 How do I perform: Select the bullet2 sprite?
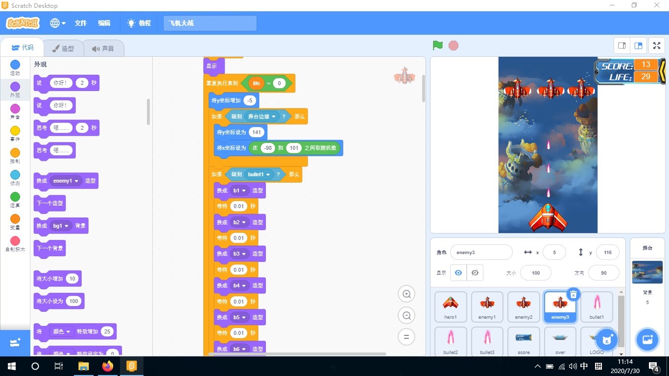click(x=451, y=342)
